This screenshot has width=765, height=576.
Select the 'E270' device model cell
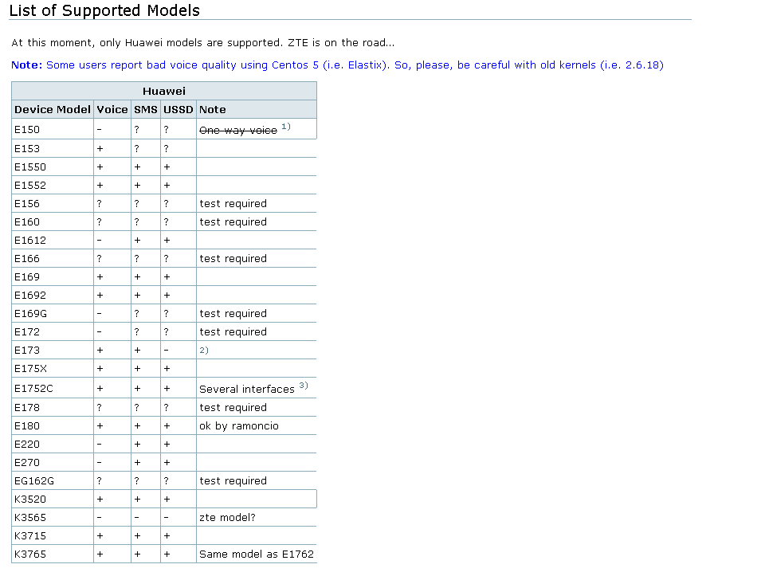[53, 462]
